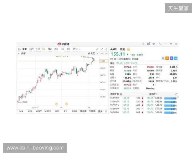Click the refresh icon in title bar
Image resolution: width=195 pixels, height=156 pixels.
(143, 44)
